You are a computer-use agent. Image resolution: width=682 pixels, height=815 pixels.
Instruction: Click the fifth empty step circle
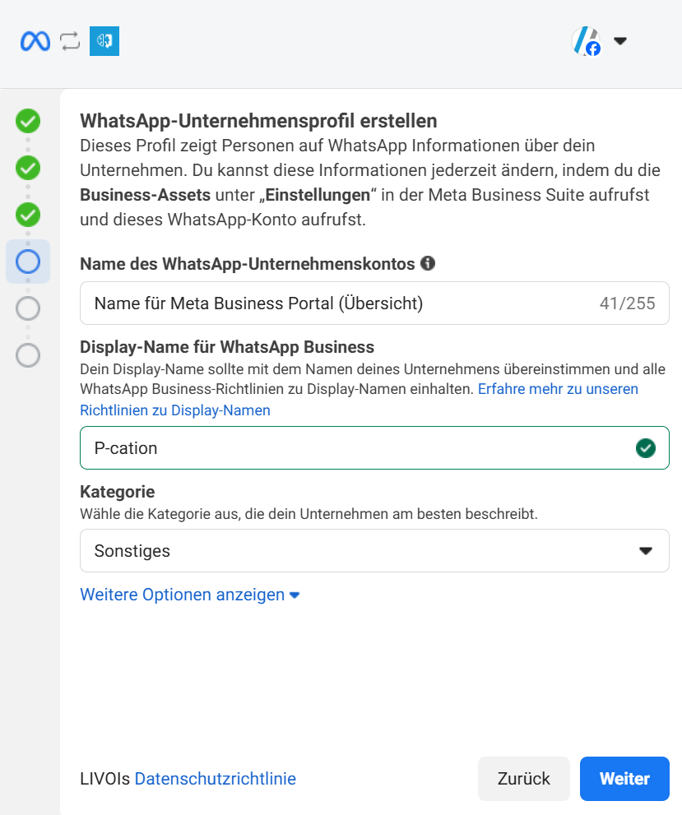(27, 308)
